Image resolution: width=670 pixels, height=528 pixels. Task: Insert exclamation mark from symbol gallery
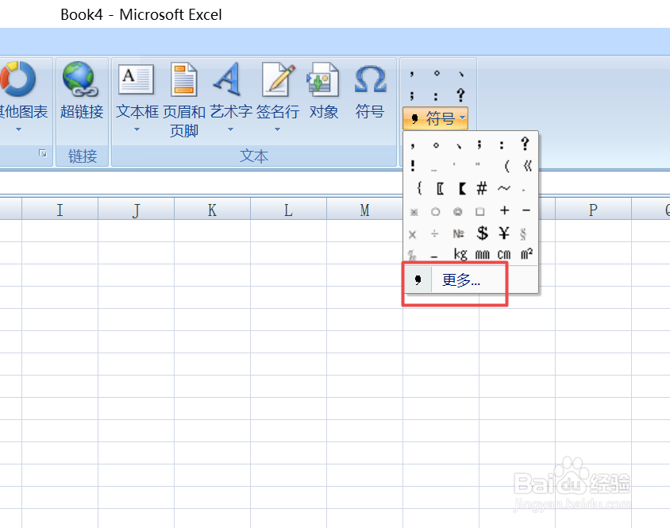click(412, 165)
